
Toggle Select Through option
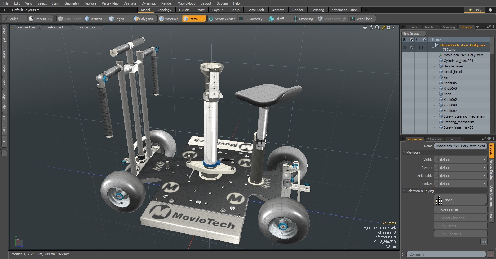(332, 19)
